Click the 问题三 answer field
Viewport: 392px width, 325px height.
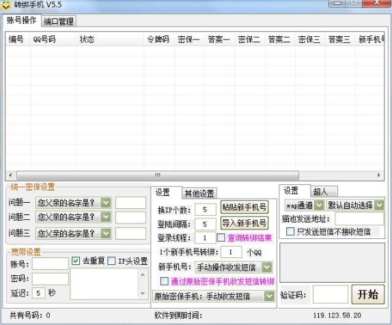tap(130, 234)
